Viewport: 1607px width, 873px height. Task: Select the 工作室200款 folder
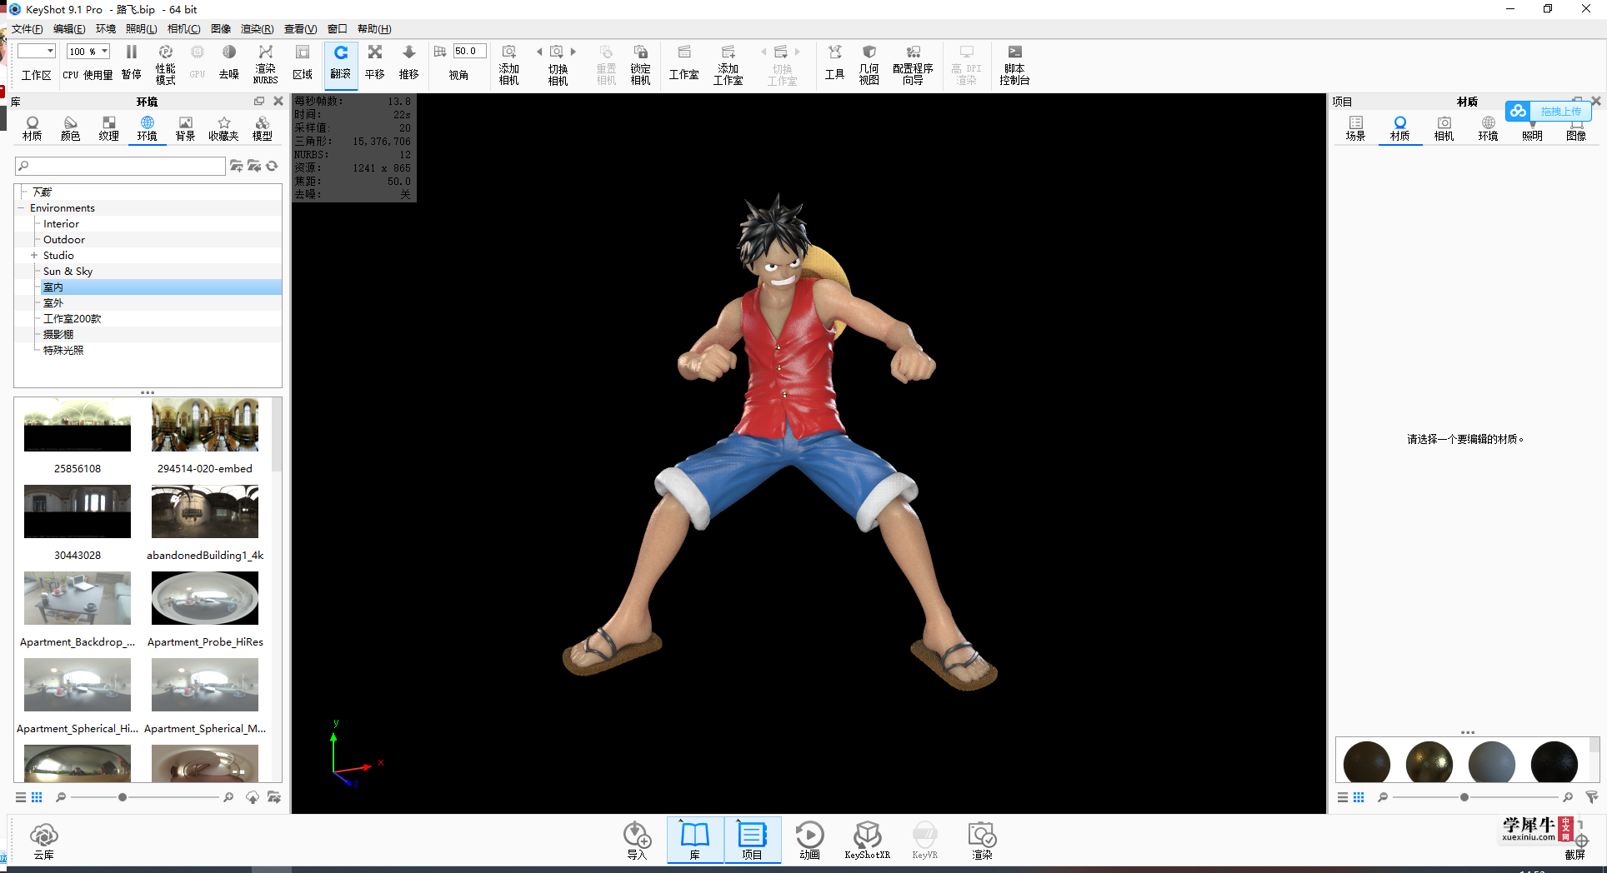point(73,319)
